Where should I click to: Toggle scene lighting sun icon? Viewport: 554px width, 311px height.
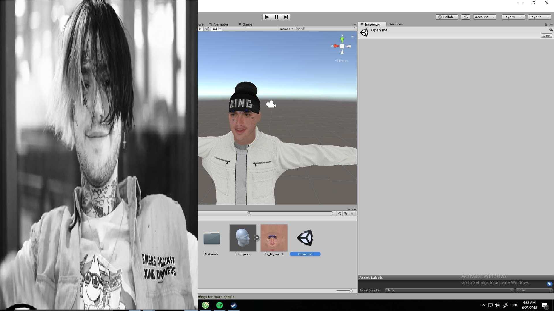(x=200, y=29)
